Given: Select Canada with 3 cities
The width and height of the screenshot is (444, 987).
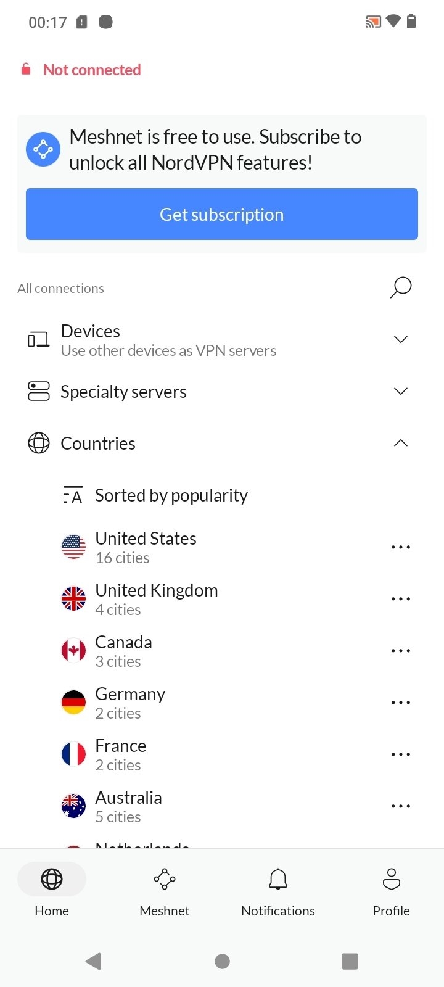Looking at the screenshot, I should pos(222,651).
